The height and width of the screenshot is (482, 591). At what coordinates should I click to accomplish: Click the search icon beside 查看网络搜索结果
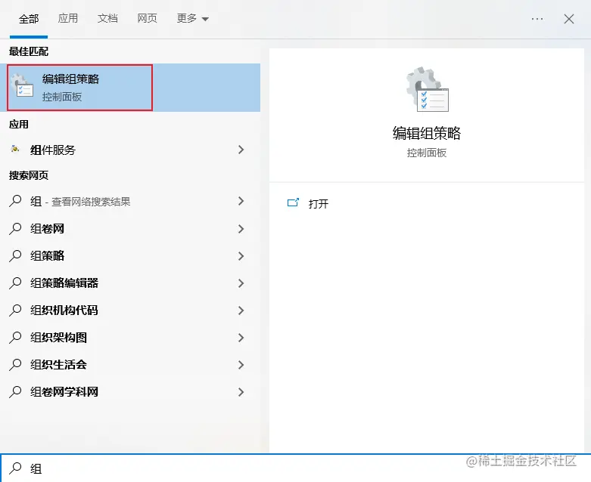(x=15, y=201)
